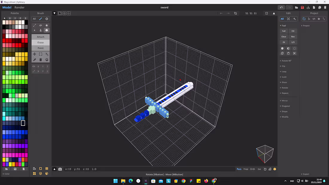The height and width of the screenshot is (185, 329).
Task: Select the face extrude brush icon
Action: coord(40,30)
